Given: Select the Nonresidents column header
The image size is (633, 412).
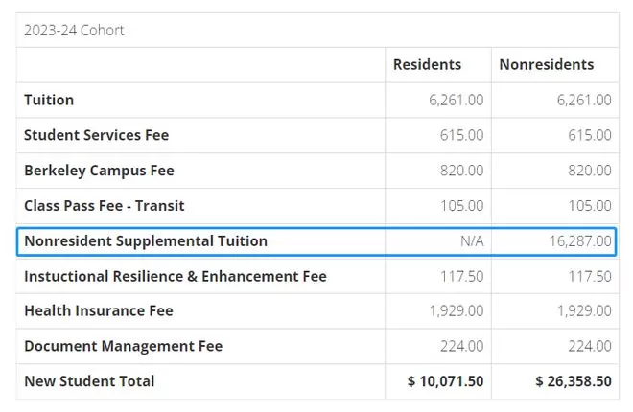Looking at the screenshot, I should tap(546, 65).
